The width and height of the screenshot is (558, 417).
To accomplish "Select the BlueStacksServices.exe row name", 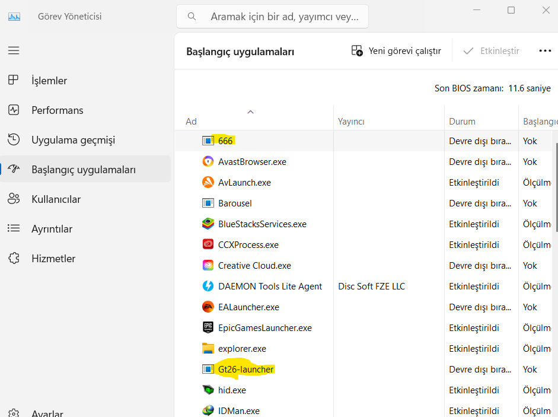I will 262,224.
